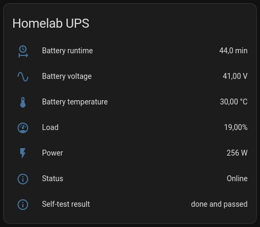Click the Power lightning bolt icon
Viewport: 260px width, 227px height.
pos(23,153)
